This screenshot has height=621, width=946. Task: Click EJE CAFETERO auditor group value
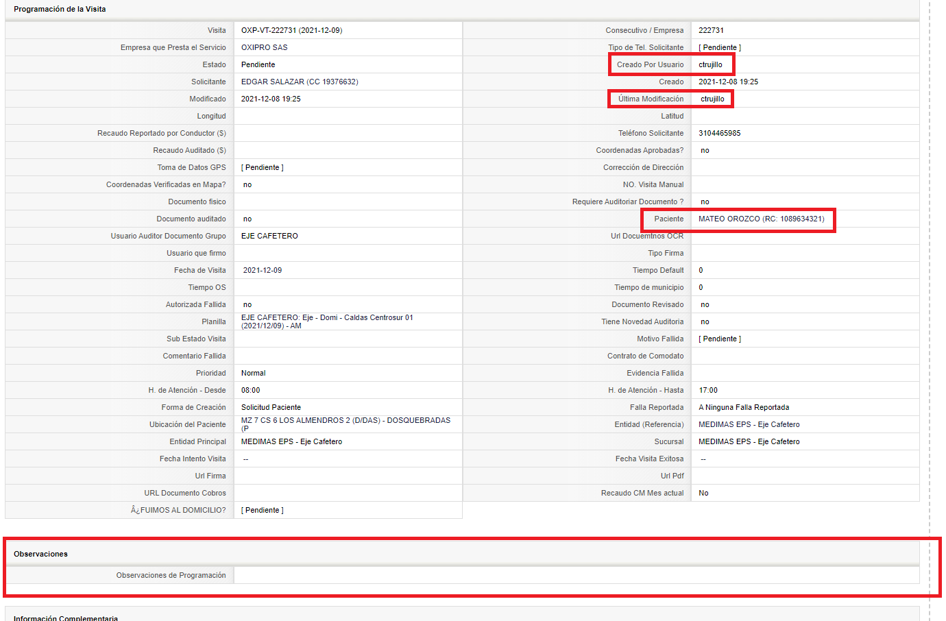tap(269, 236)
